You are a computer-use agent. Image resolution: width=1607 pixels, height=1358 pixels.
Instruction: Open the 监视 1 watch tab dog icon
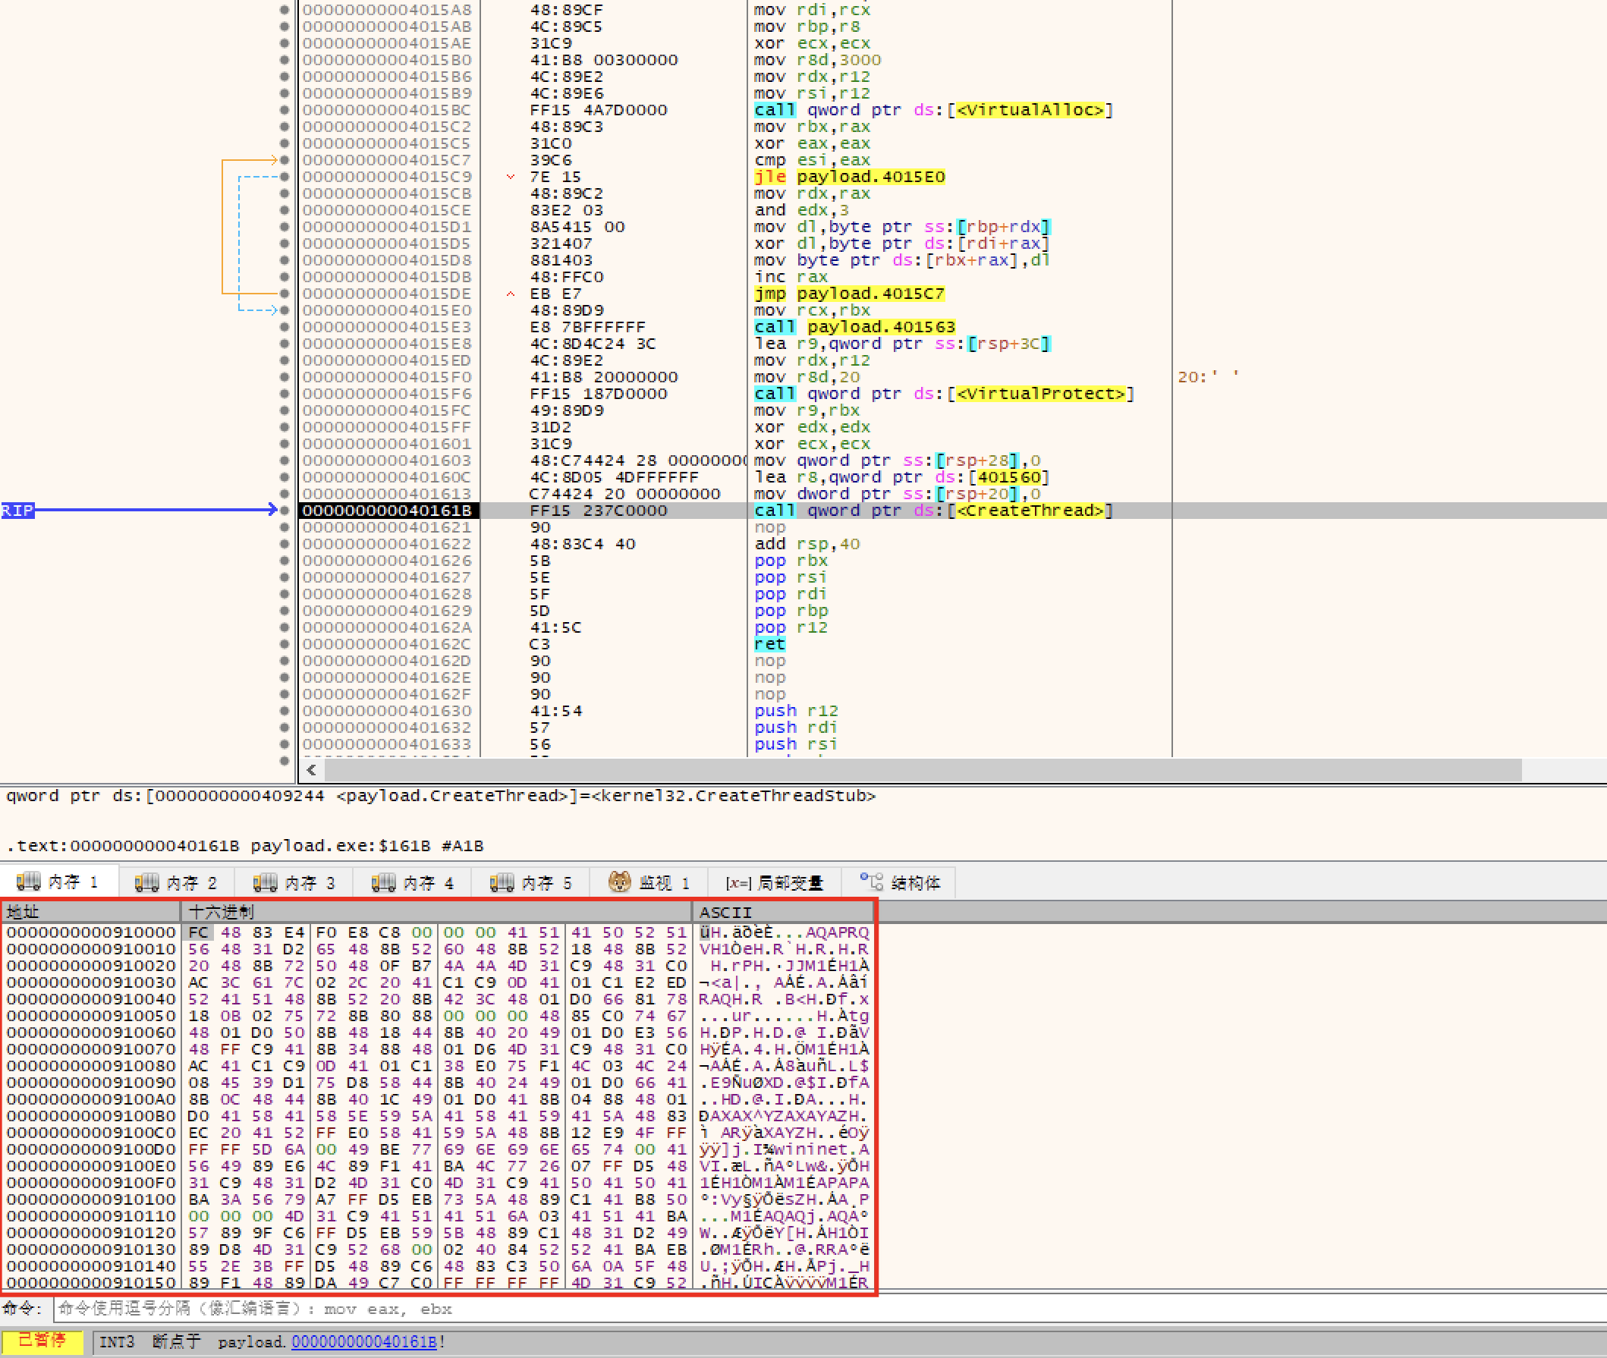point(619,882)
